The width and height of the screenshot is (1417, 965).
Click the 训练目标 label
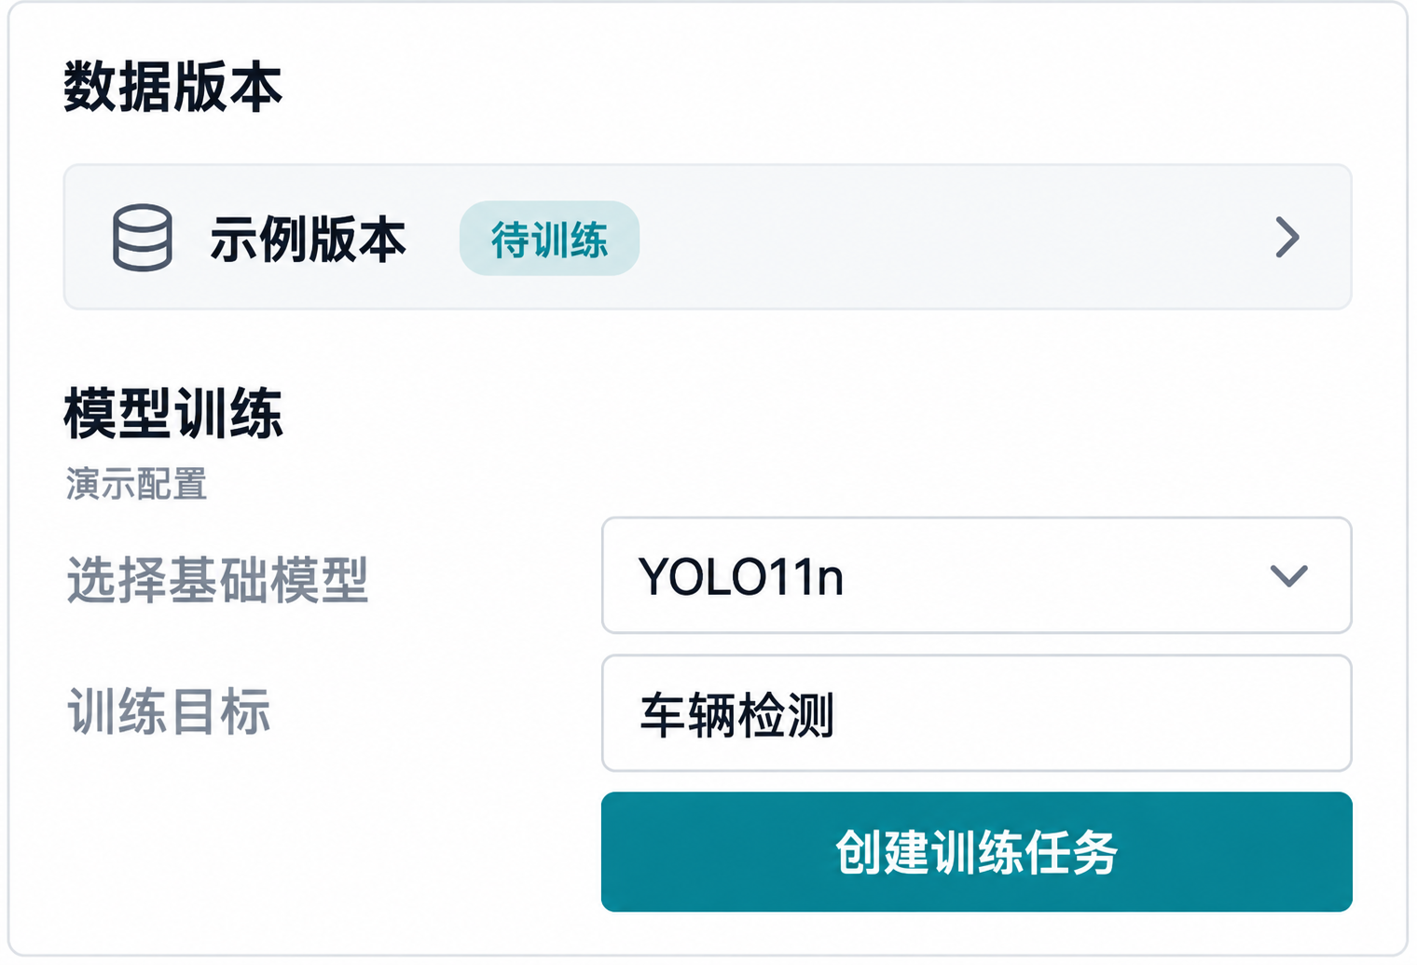[169, 712]
